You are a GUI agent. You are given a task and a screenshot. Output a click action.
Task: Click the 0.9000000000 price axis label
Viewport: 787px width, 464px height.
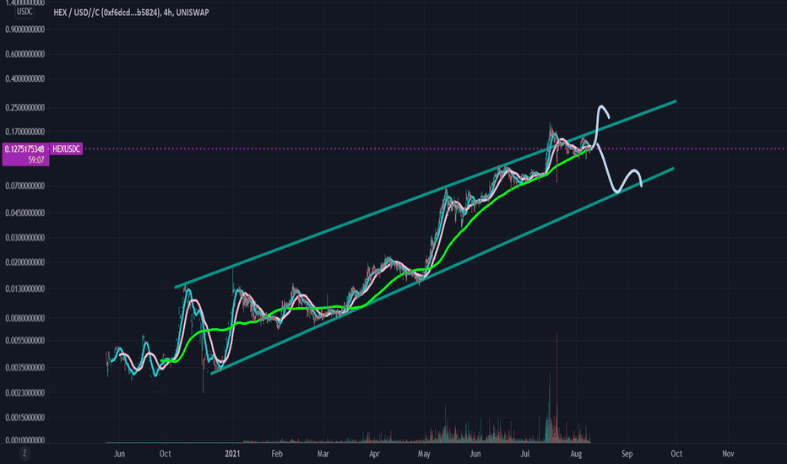coord(24,30)
